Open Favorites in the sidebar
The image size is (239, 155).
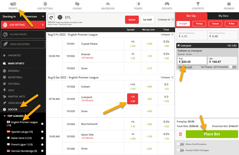pos(14,55)
